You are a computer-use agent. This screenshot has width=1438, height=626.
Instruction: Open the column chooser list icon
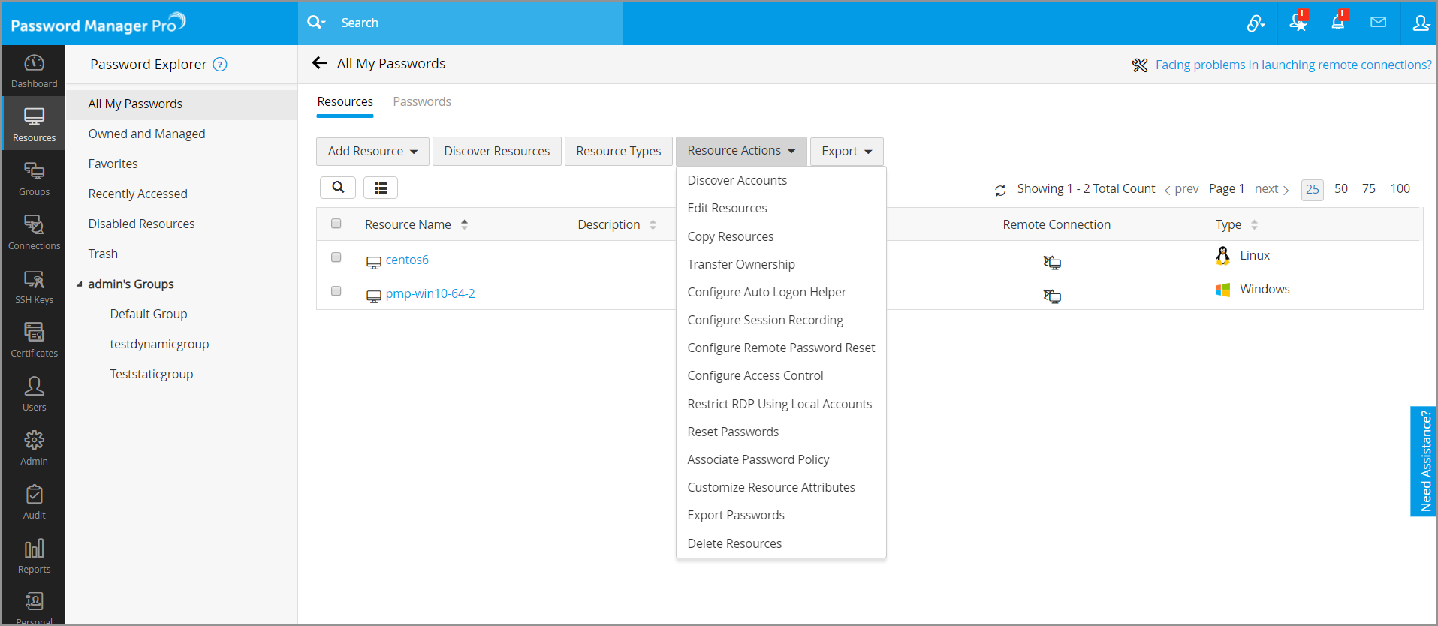[381, 188]
